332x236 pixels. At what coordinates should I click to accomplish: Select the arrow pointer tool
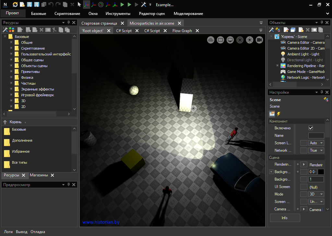coord(79,5)
